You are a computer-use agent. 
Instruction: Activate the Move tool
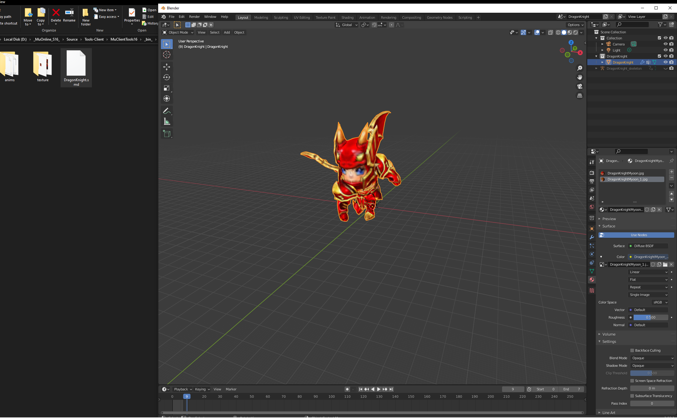[x=167, y=67]
